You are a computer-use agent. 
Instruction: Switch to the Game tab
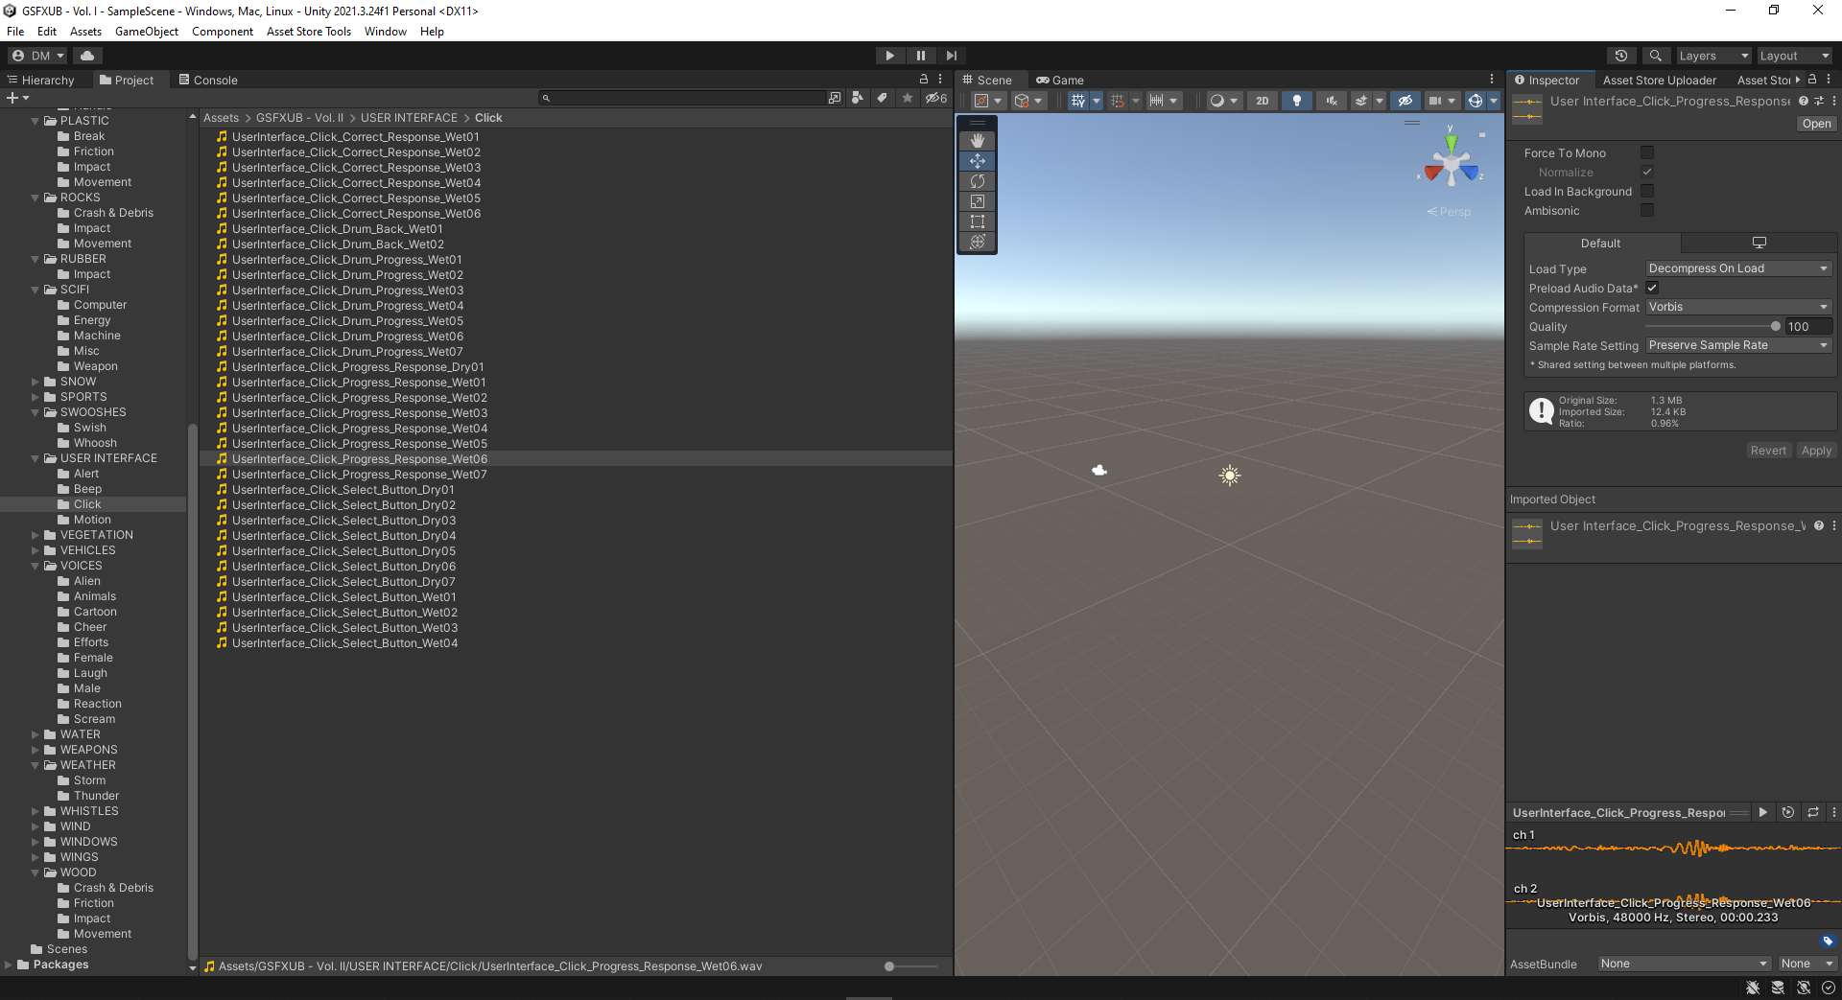click(1060, 80)
